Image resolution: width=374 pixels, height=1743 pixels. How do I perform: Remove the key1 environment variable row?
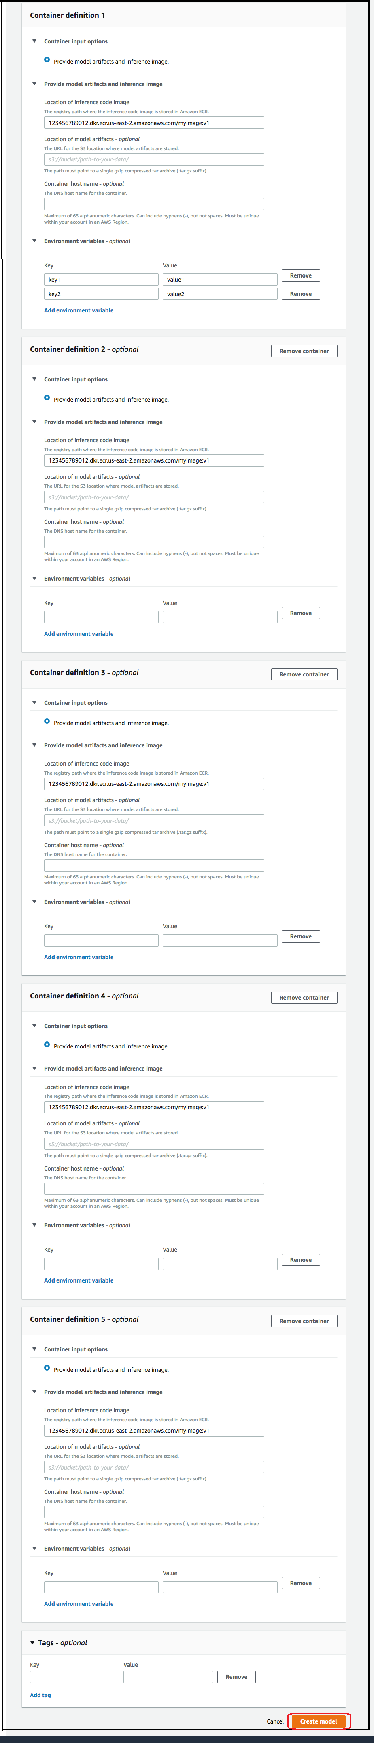point(300,275)
